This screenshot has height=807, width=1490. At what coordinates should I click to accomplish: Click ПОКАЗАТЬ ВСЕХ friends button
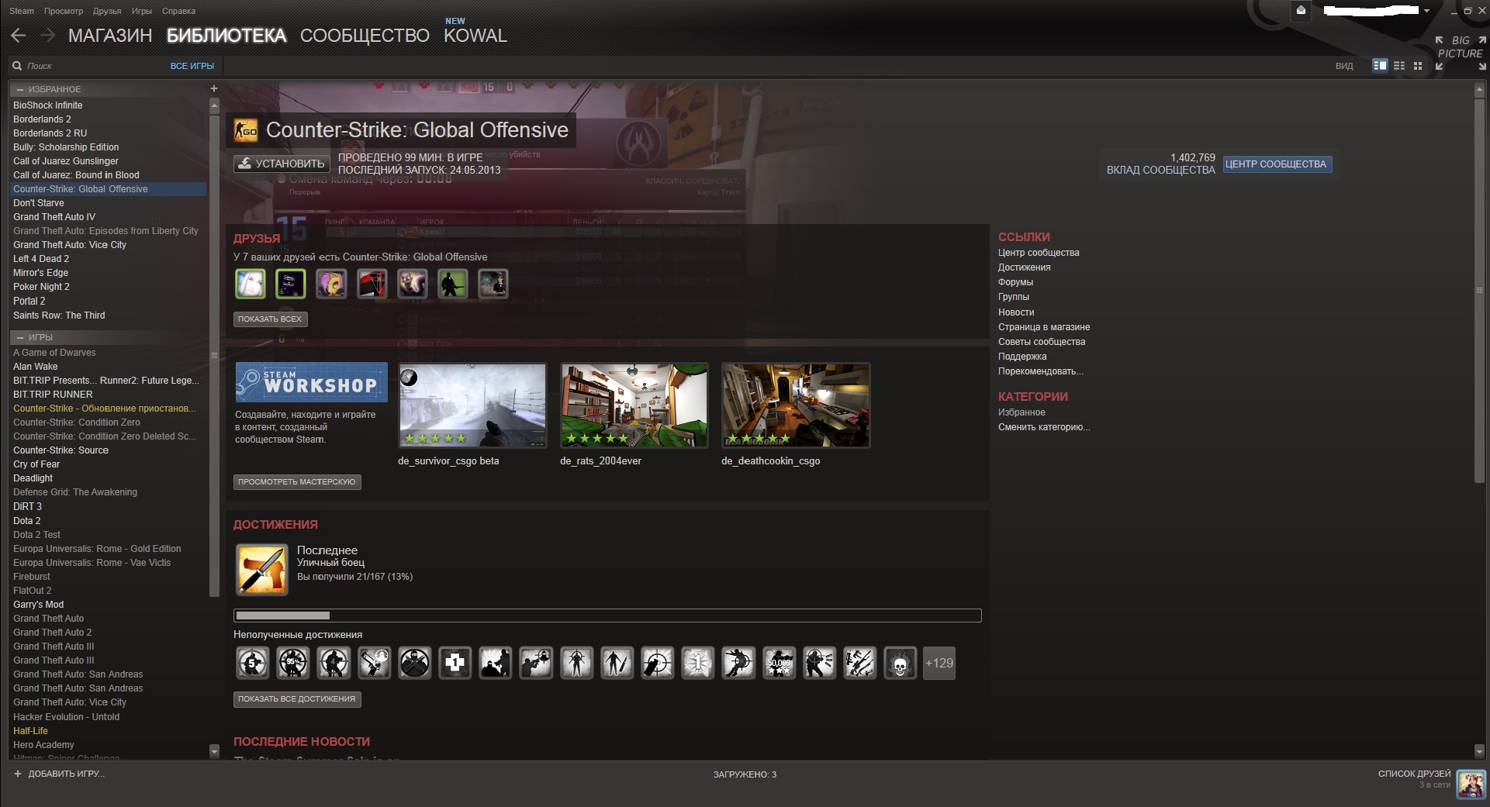tap(270, 319)
